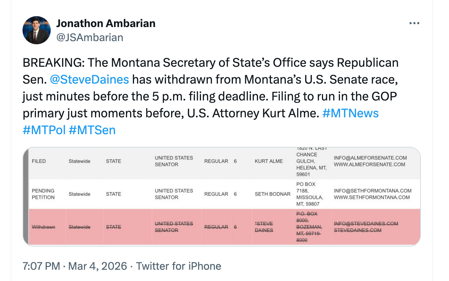The height and width of the screenshot is (281, 449).
Task: Click the struck-through Withdrawn status cell
Action: tap(43, 227)
